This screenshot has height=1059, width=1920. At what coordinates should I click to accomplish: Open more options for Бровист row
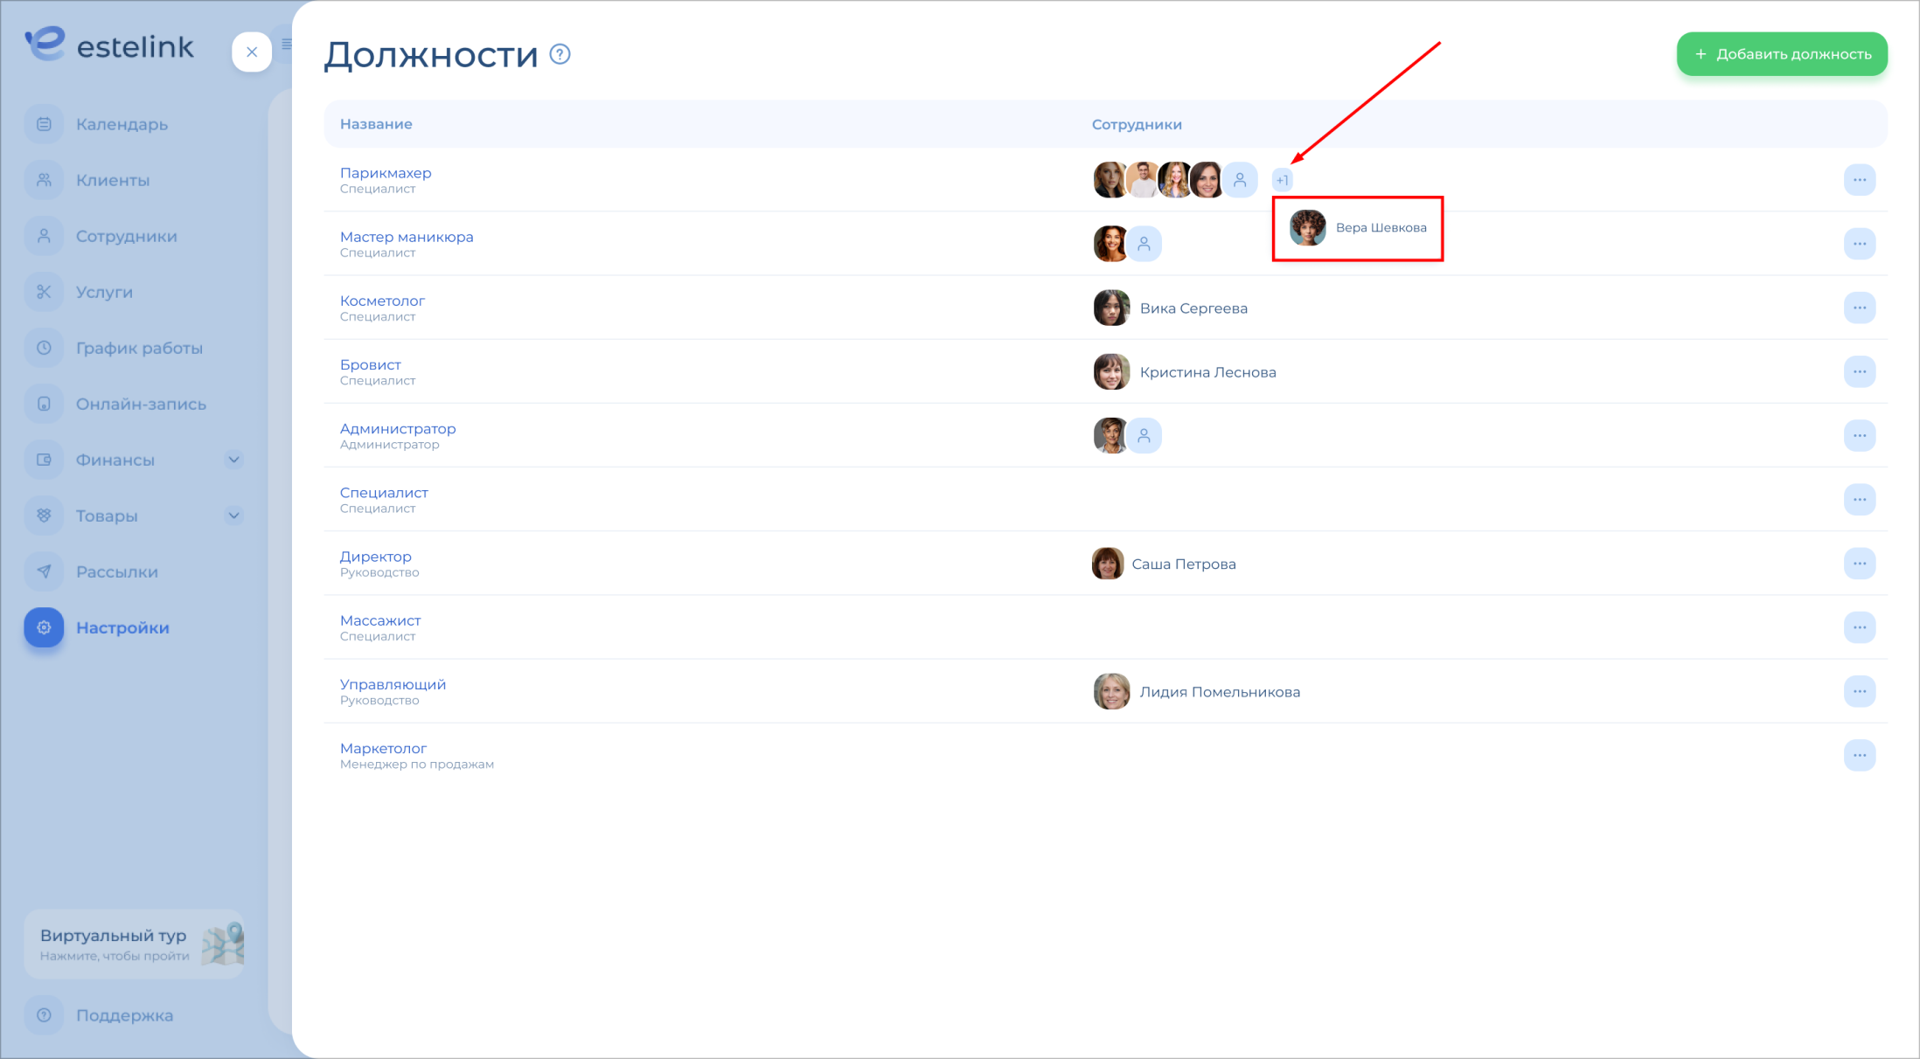click(x=1860, y=371)
